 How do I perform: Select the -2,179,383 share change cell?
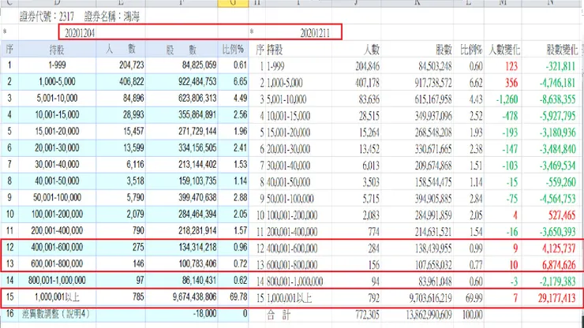click(x=557, y=281)
